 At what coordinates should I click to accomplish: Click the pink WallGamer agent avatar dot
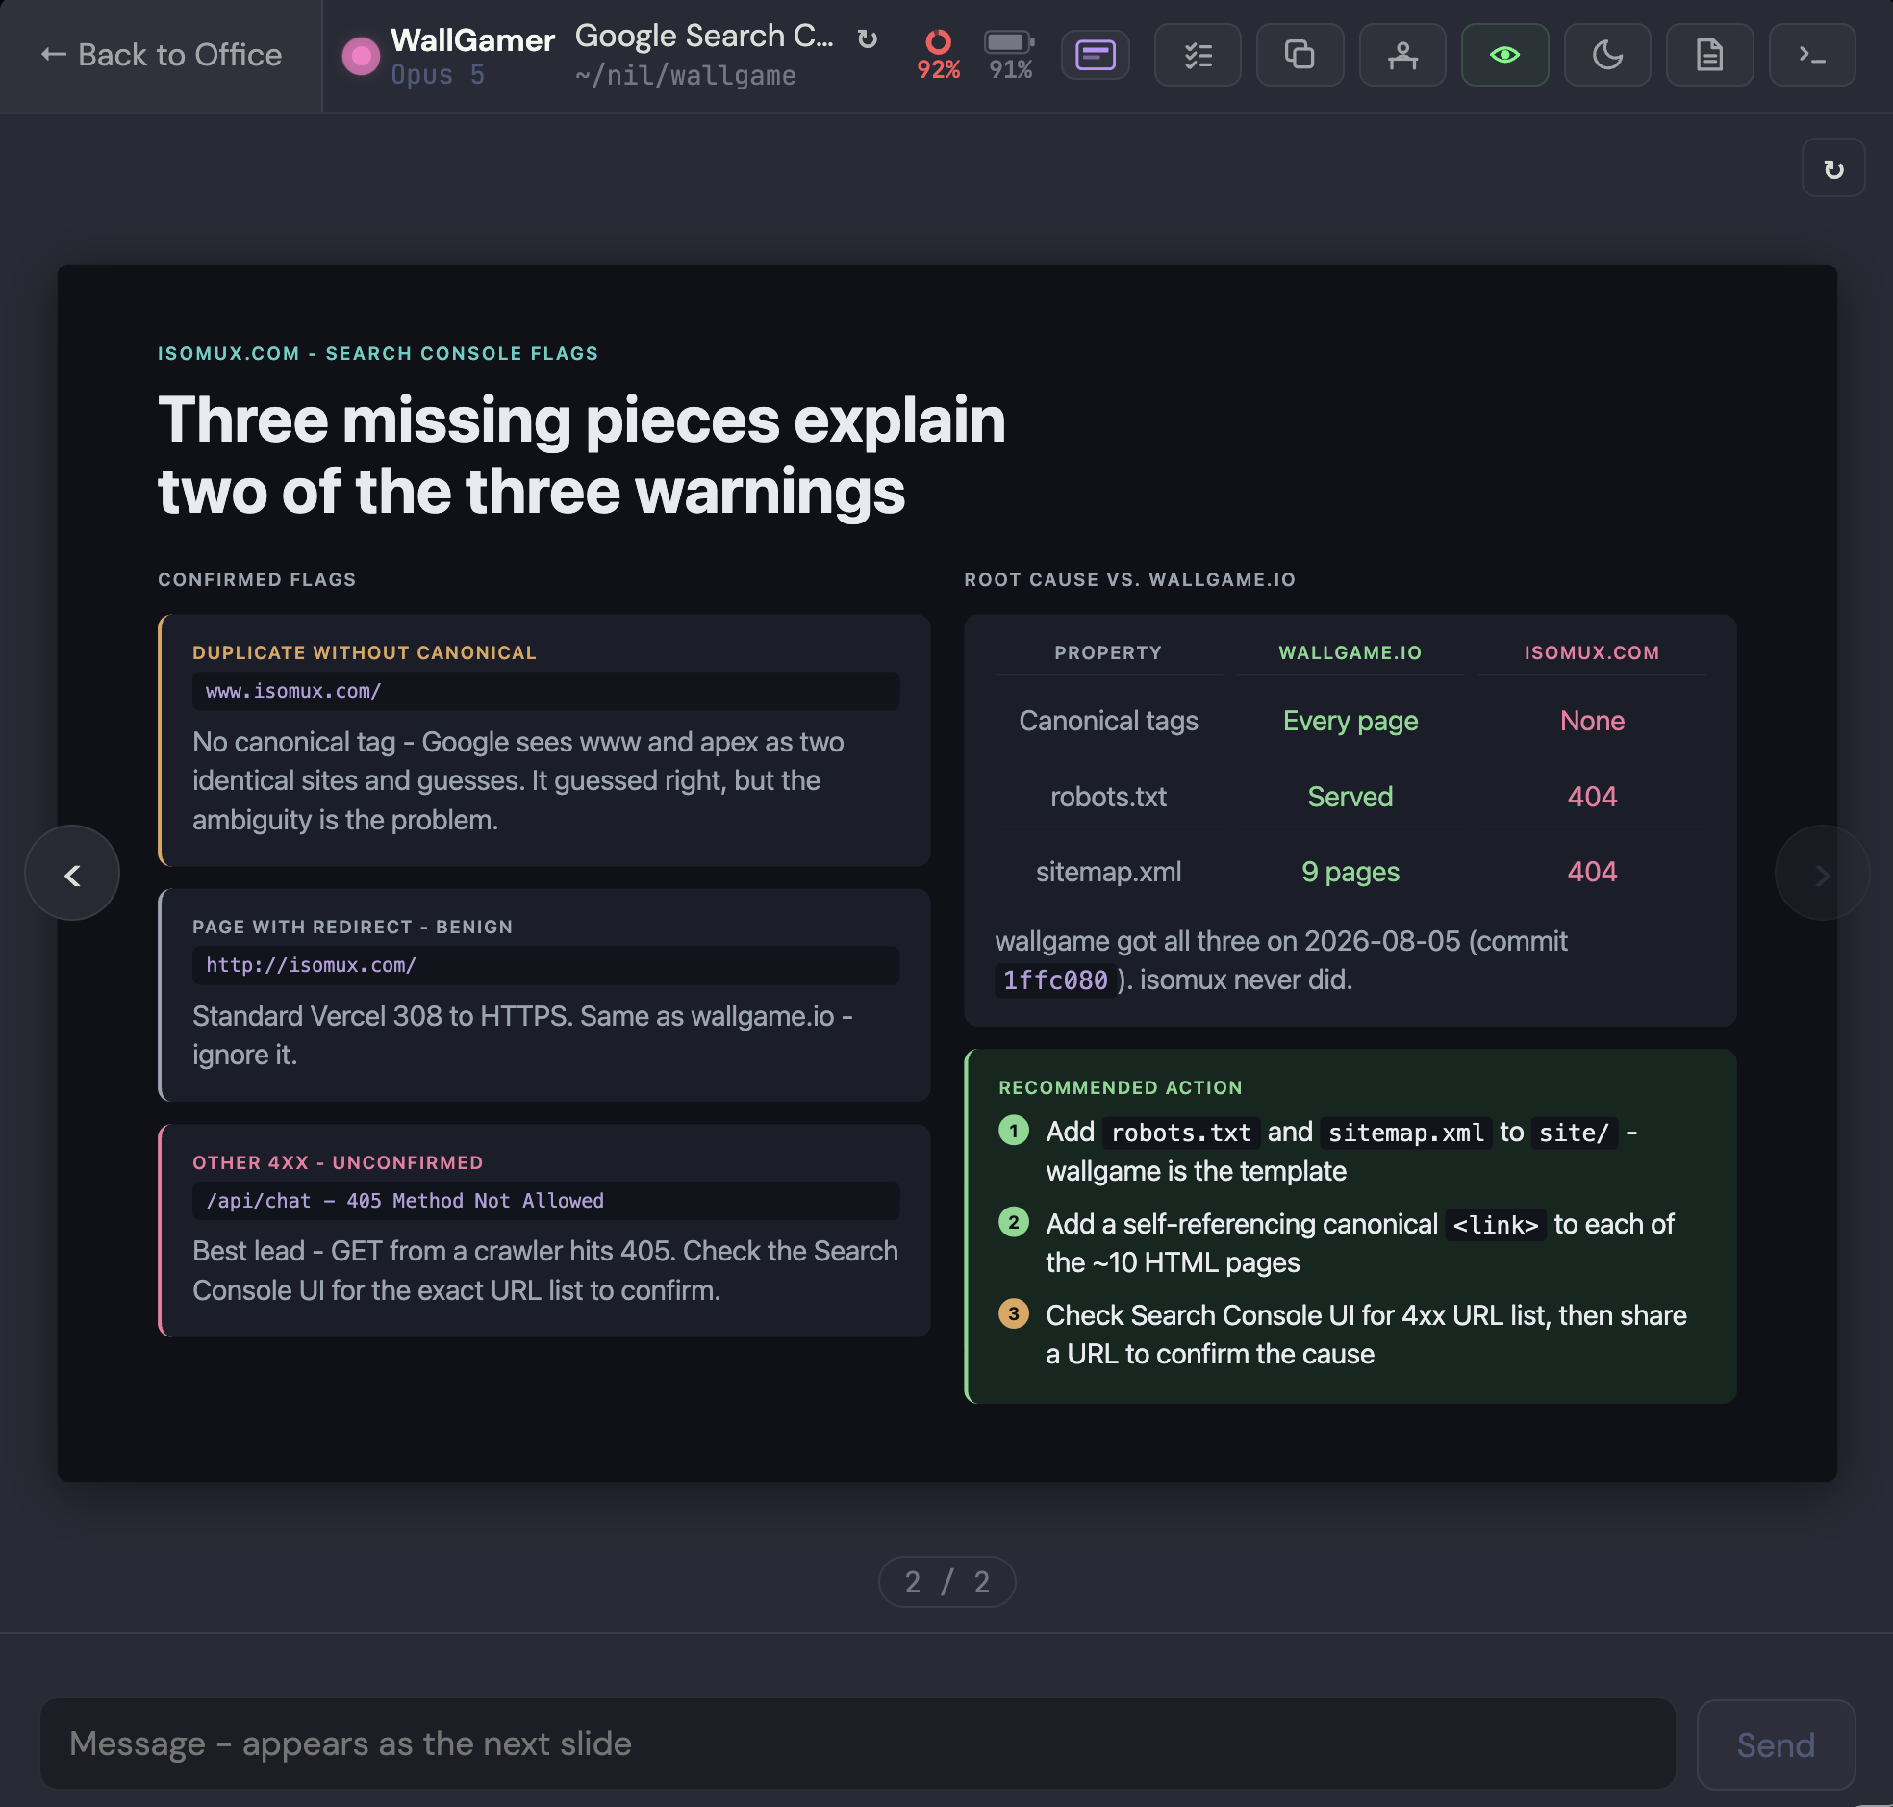click(361, 56)
